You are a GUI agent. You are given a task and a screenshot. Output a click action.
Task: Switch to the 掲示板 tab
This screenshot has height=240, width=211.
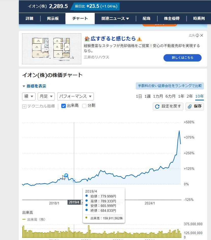tap(53, 19)
